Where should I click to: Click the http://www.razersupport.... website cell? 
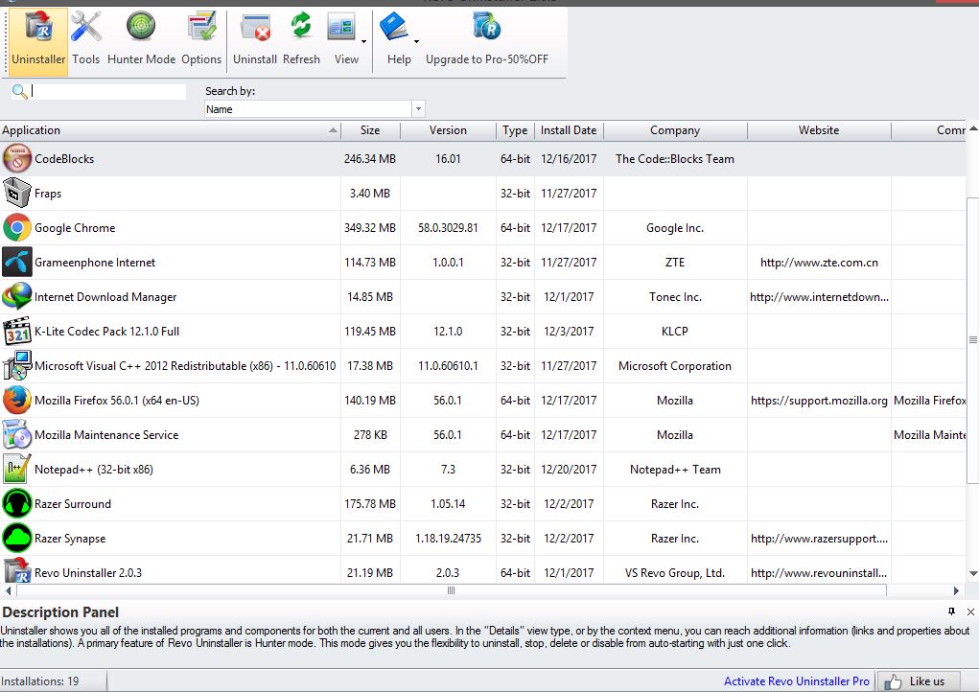coord(819,539)
